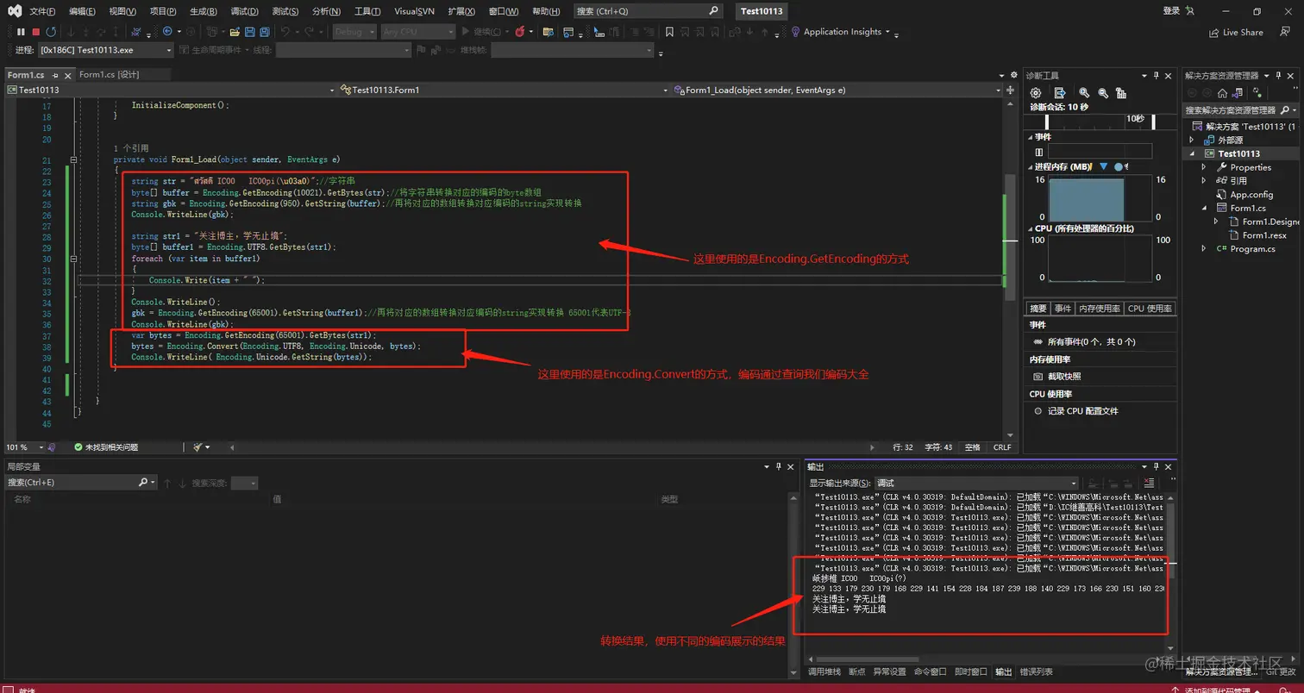Stop debugging with the red square icon

tap(36, 32)
